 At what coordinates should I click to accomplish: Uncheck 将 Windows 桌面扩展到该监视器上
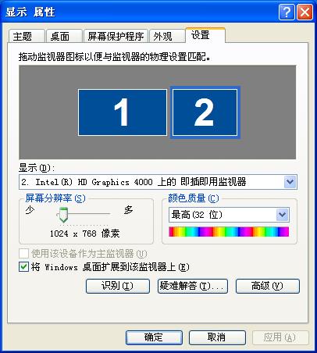[x=23, y=267]
